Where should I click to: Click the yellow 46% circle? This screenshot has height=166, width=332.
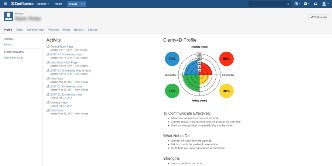[226, 91]
